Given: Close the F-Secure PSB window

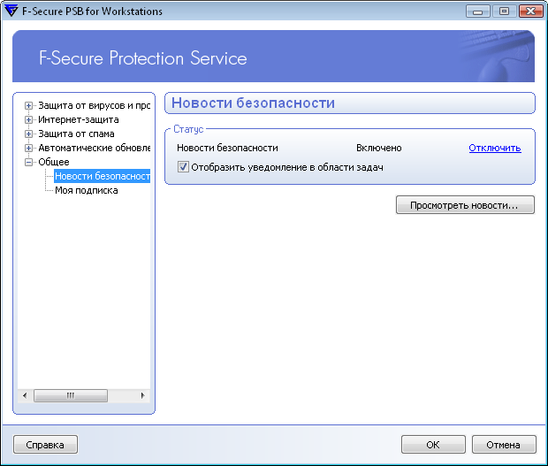Looking at the screenshot, I should pos(530,11).
